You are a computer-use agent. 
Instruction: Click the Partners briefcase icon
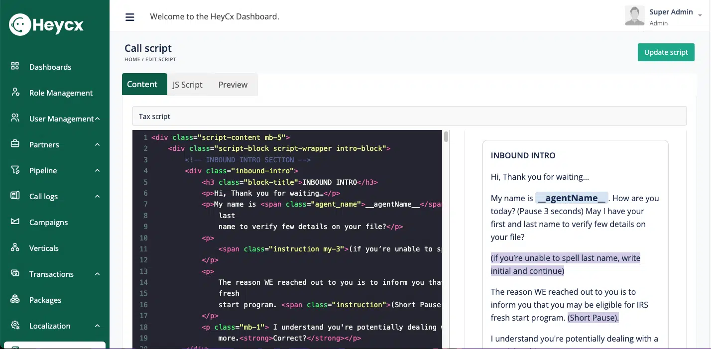(x=15, y=144)
